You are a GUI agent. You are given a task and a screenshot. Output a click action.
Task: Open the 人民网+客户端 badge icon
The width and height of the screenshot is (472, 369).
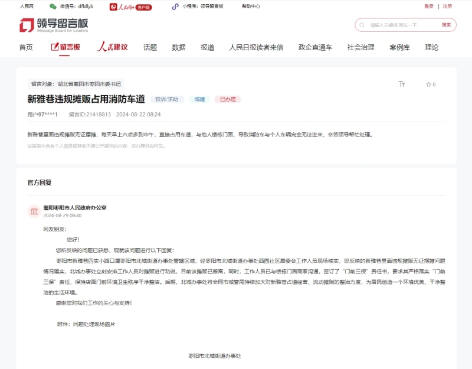point(113,8)
